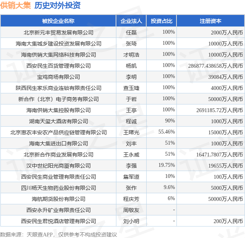Click legal person 于岩
The image size is (245, 238).
point(131,99)
